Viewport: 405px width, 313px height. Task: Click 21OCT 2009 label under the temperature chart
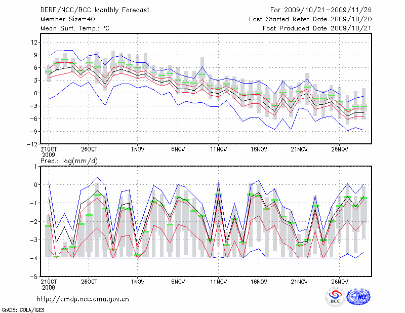(x=48, y=151)
